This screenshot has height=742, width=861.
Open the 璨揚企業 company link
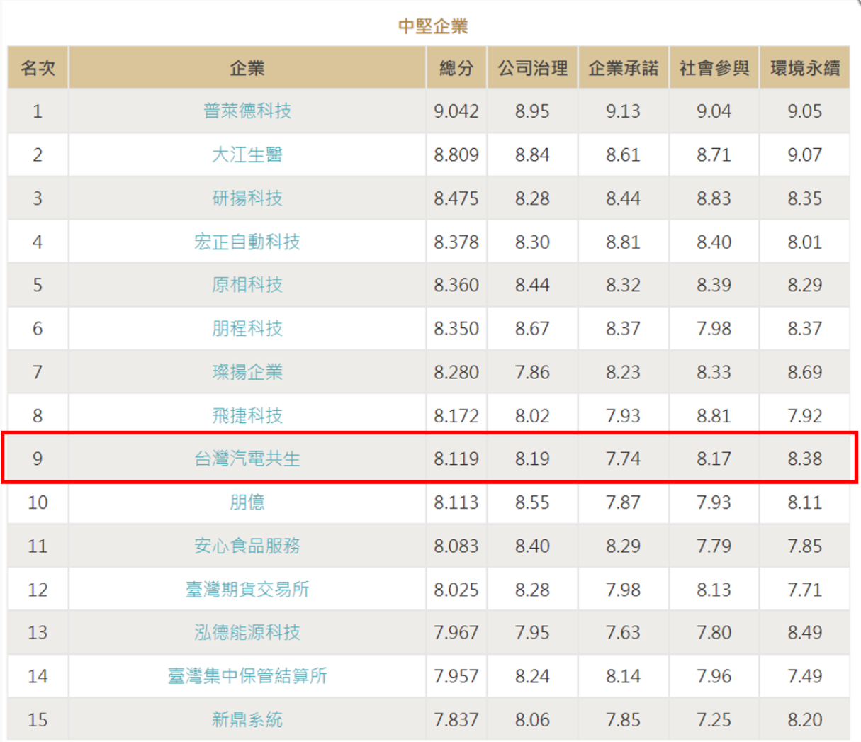[247, 372]
